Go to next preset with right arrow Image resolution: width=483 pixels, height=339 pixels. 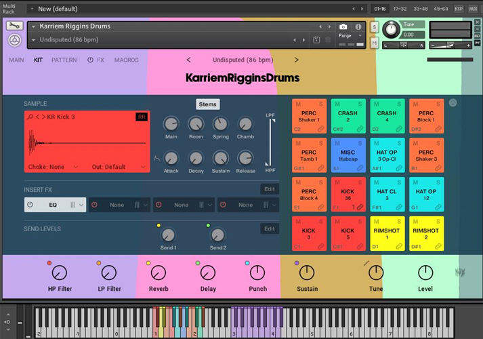click(x=296, y=60)
